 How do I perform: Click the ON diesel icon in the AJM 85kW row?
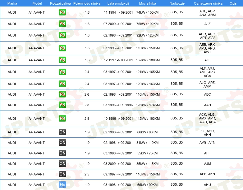62,163
